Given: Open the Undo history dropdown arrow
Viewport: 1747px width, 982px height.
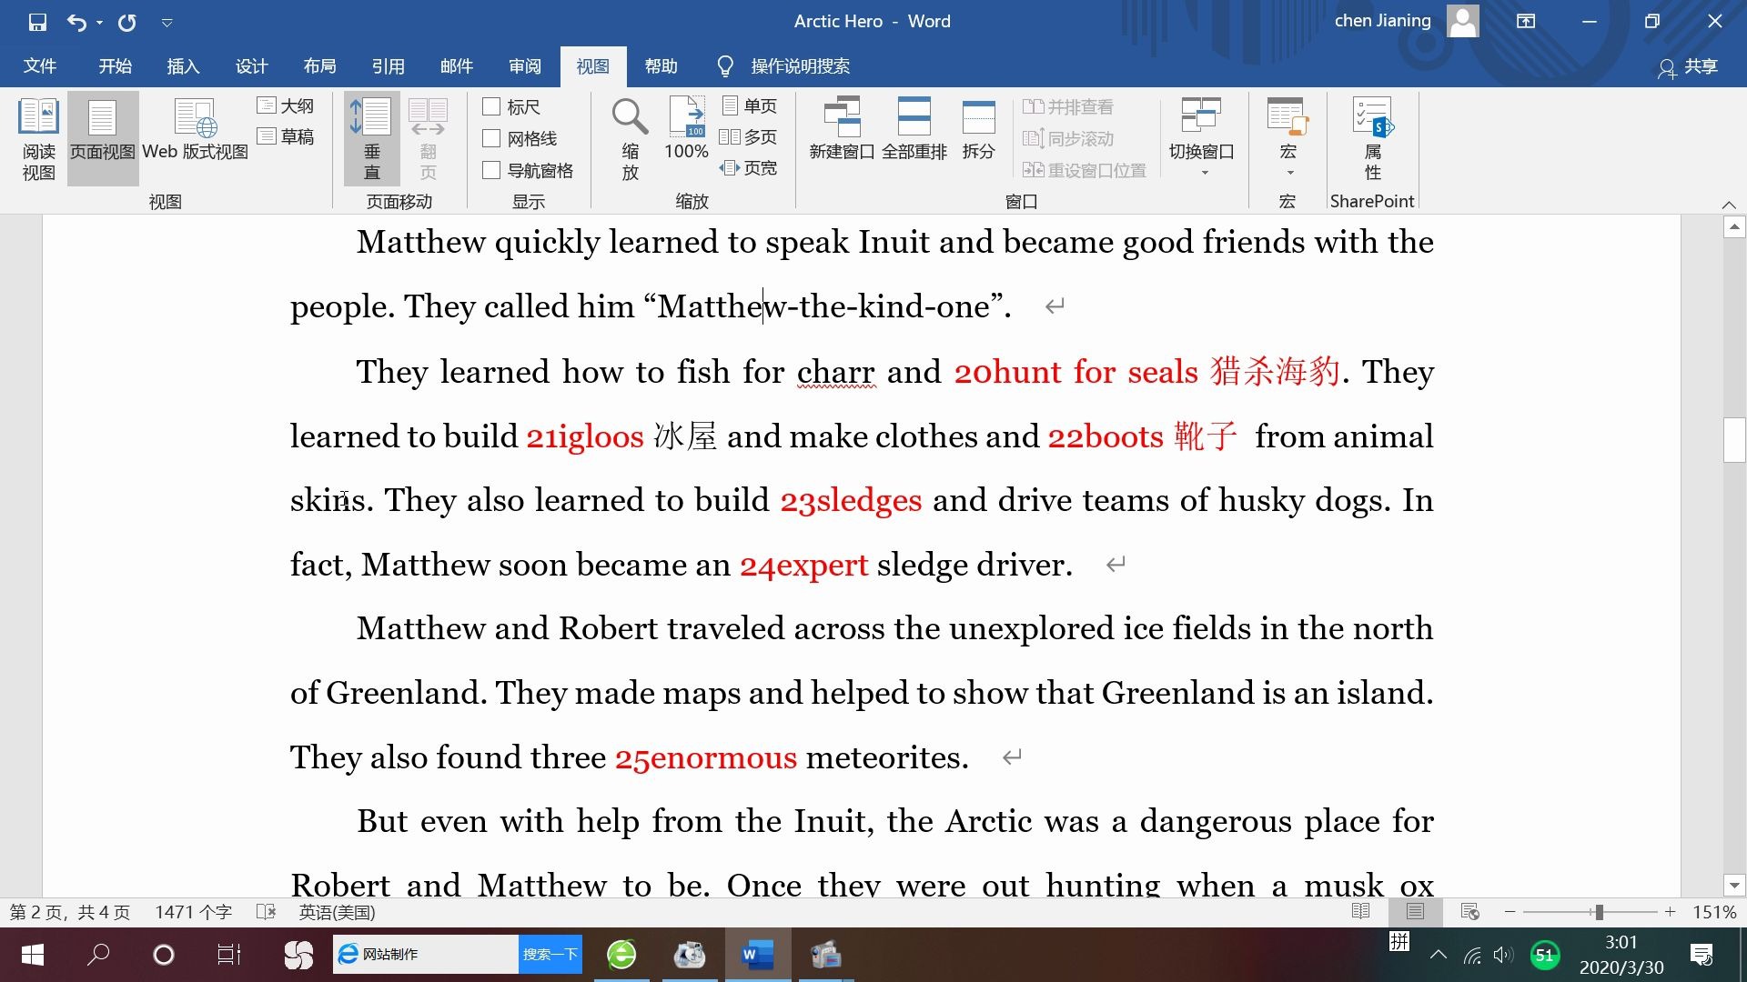Looking at the screenshot, I should pyautogui.click(x=99, y=23).
